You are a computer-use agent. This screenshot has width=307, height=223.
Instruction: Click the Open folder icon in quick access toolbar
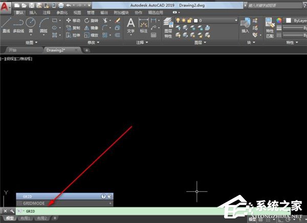(x=24, y=6)
